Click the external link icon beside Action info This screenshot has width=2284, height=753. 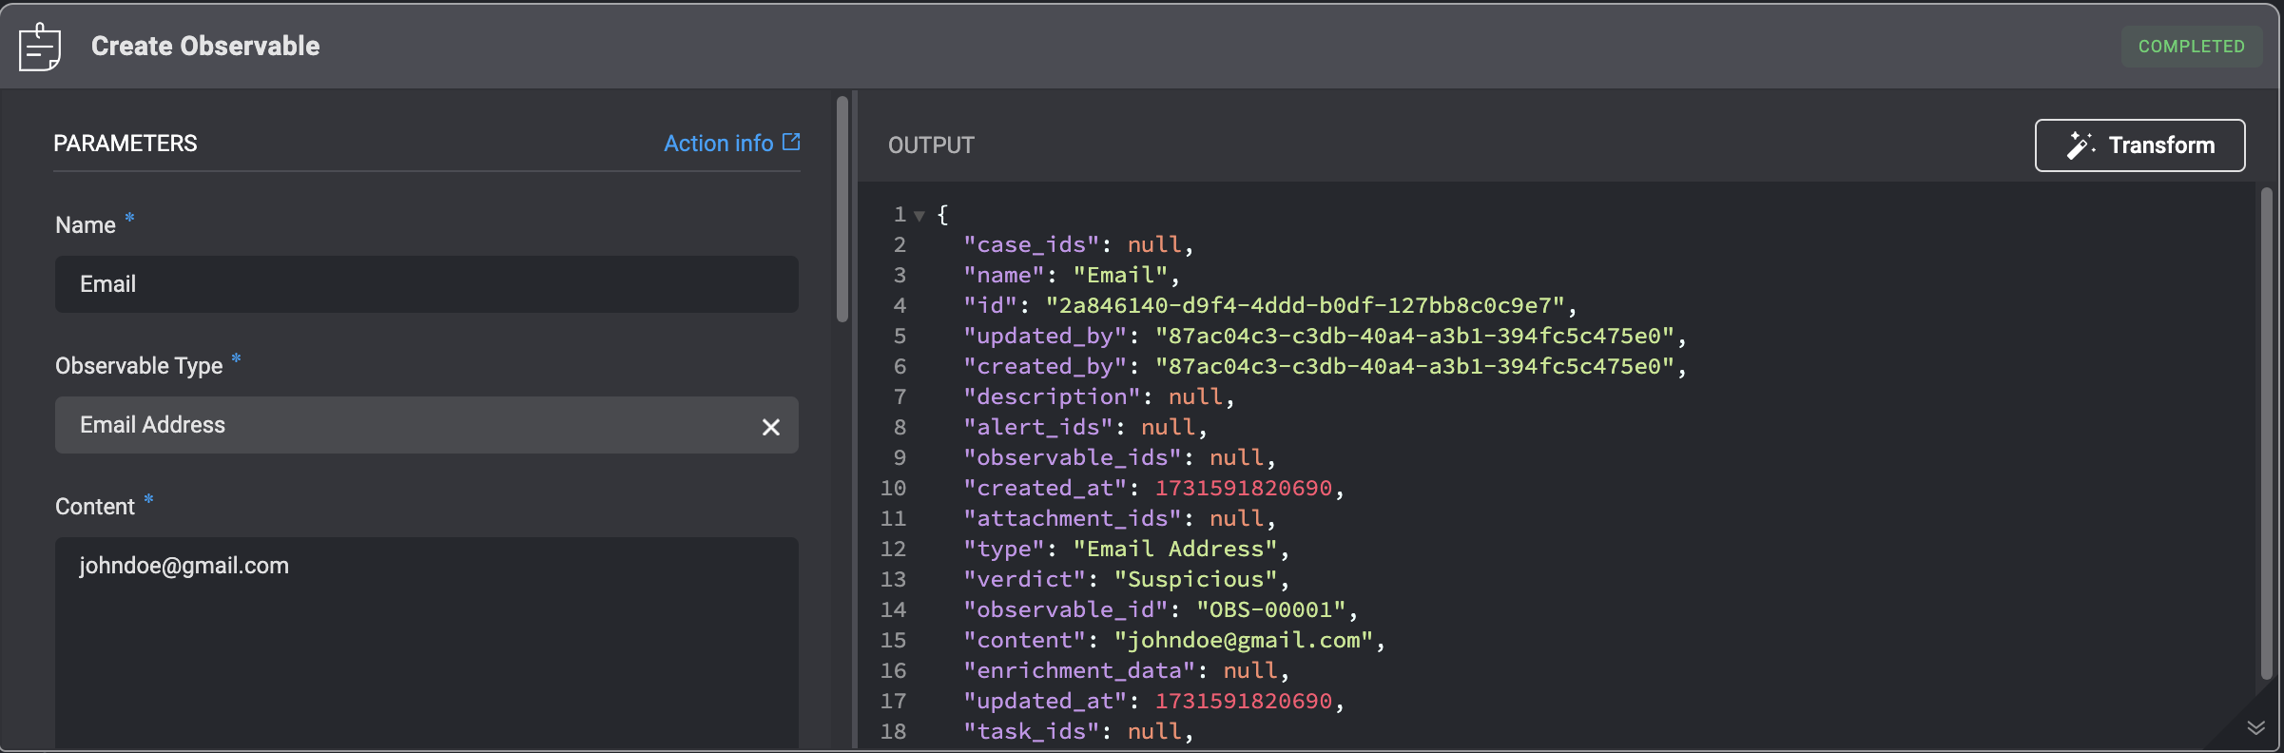pyautogui.click(x=791, y=142)
